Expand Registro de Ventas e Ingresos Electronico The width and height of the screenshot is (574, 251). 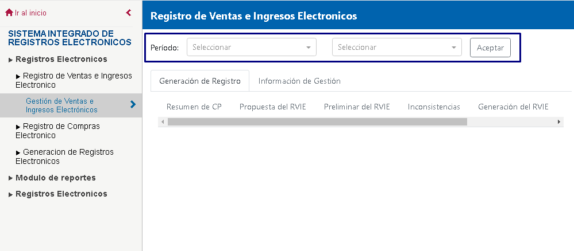pos(74,80)
